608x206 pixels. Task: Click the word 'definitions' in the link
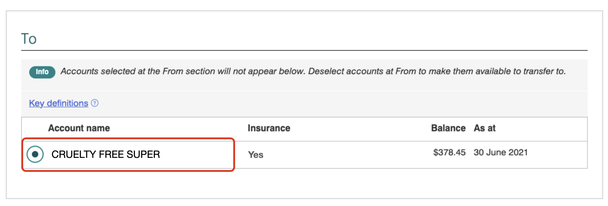67,103
